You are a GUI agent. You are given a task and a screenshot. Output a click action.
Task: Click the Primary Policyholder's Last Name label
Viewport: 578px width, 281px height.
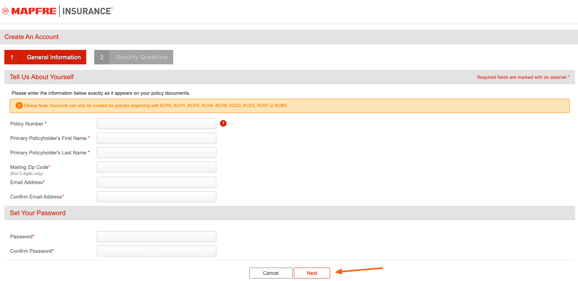click(x=50, y=153)
